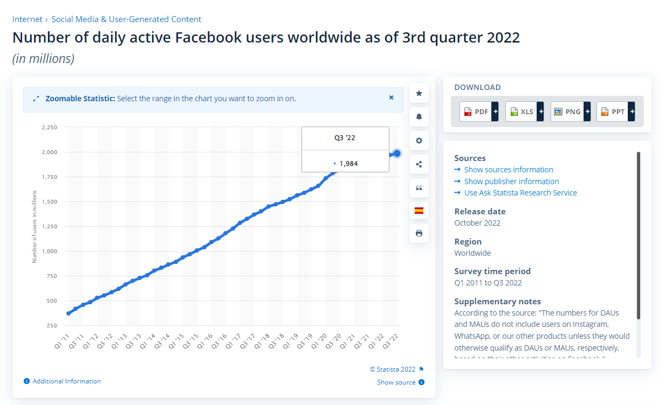The width and height of the screenshot is (665, 405).
Task: Open Show publisher information link
Action: (x=511, y=181)
